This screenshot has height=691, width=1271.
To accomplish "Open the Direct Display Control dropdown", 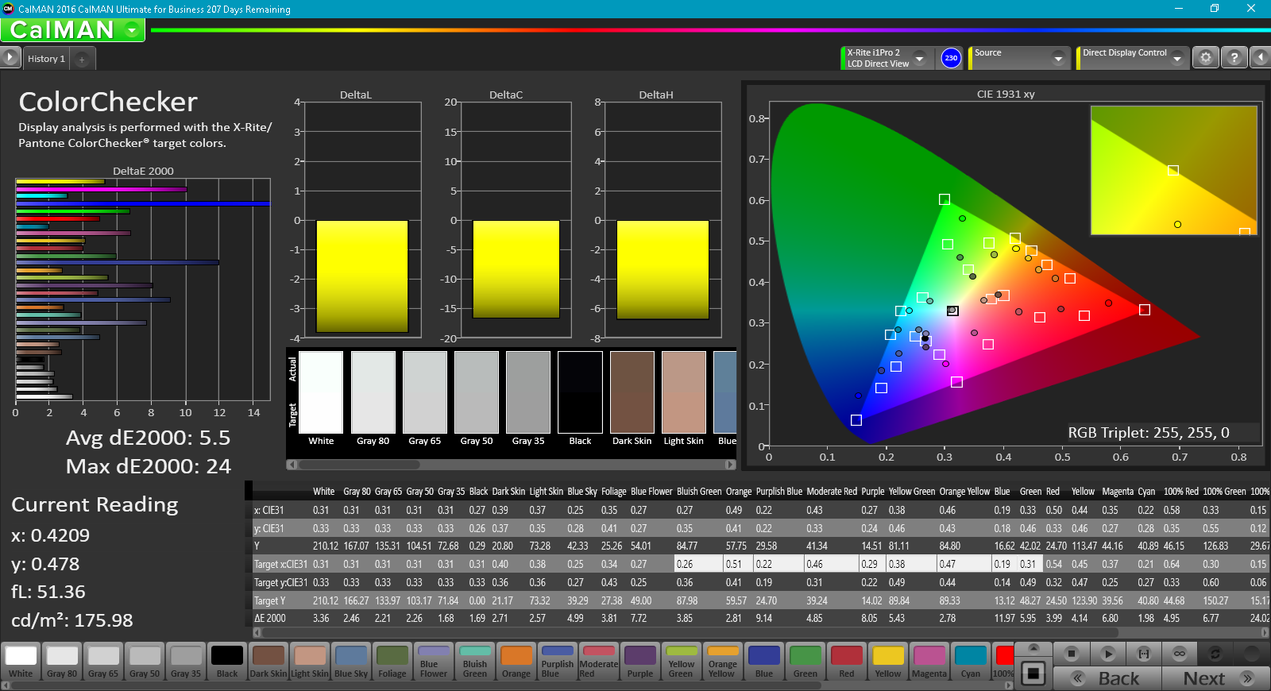I will point(1177,58).
